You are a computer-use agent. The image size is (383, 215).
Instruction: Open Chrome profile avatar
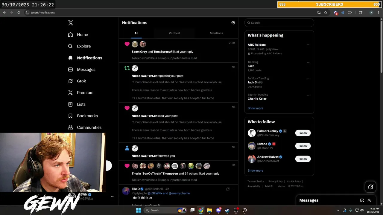coord(371,13)
